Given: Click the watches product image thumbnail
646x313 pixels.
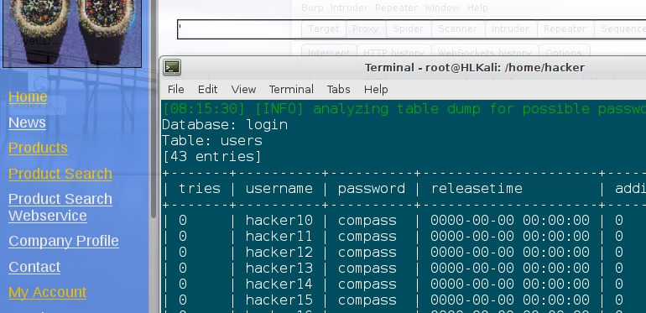Looking at the screenshot, I should pos(72,33).
